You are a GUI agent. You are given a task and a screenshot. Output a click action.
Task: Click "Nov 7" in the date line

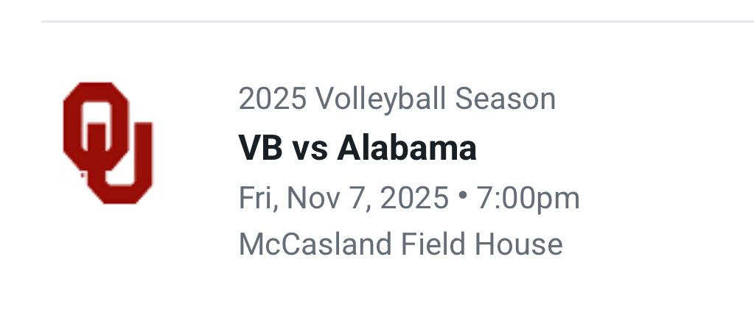pos(321,197)
